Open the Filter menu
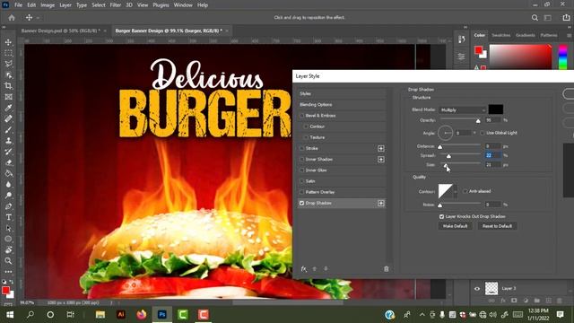 pos(116,5)
